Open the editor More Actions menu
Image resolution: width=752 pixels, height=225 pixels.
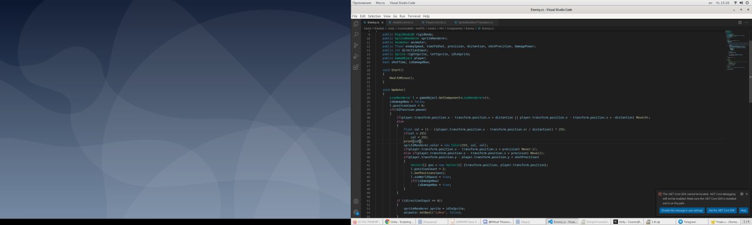click(747, 22)
